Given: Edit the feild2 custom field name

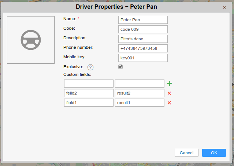Looking at the screenshot, I should point(89,93).
